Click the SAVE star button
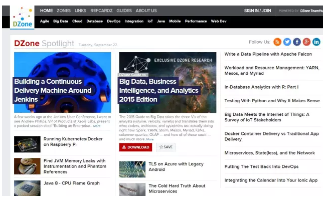This screenshot has width=325, height=198. (166, 147)
